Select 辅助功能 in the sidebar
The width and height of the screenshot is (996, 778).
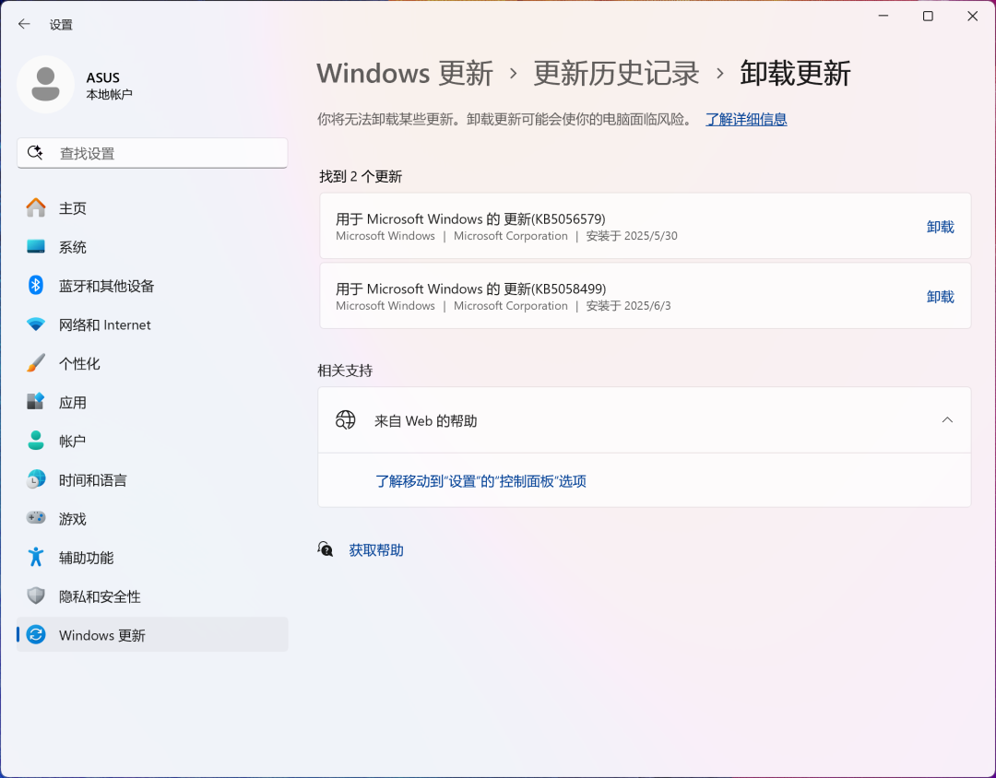(x=152, y=557)
